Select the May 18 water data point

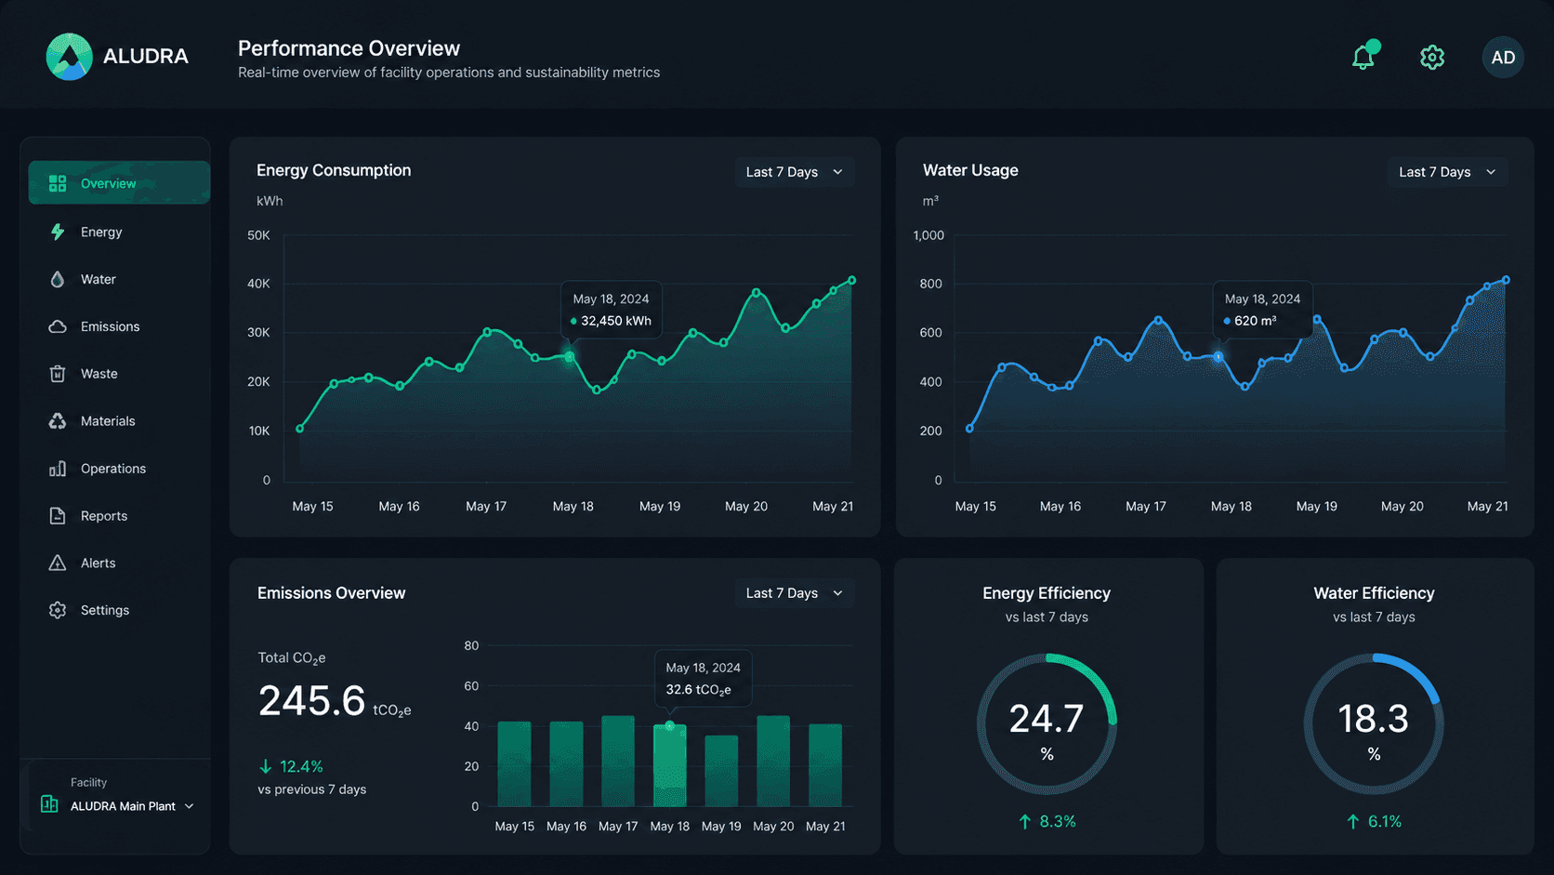click(1218, 356)
